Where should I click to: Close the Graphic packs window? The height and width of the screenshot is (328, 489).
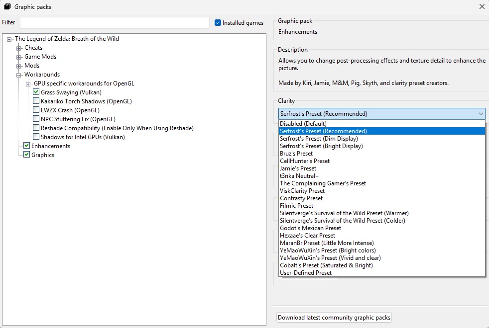(x=482, y=6)
